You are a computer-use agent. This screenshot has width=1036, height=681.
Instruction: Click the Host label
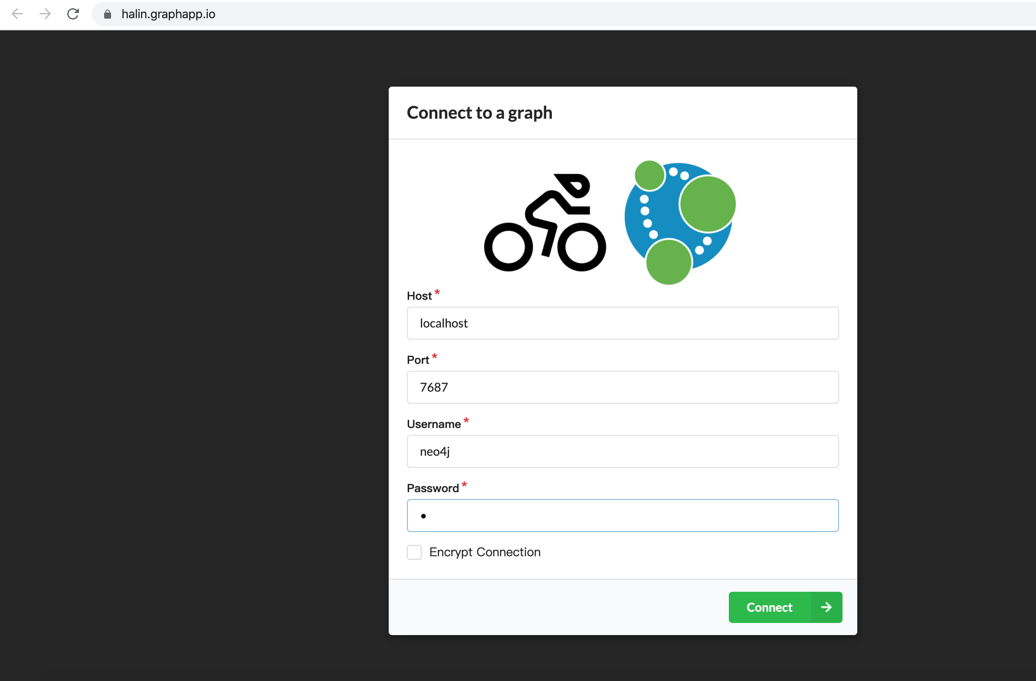coord(419,296)
